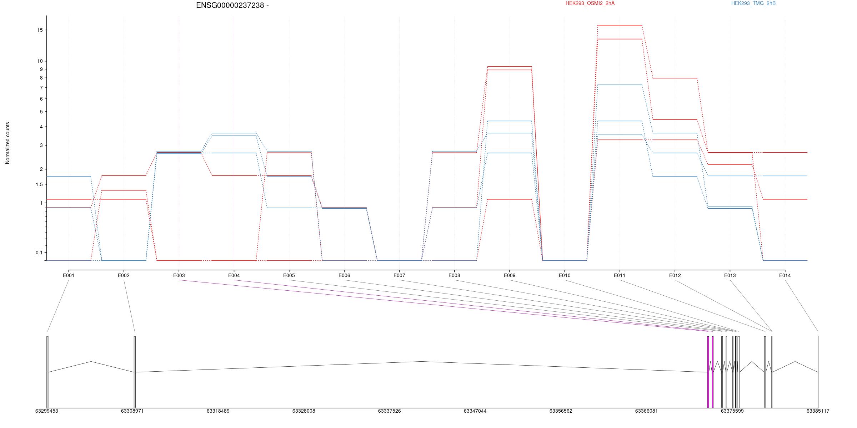Click genomic coordinate 63356562
The width and height of the screenshot is (857, 428).
(x=561, y=411)
